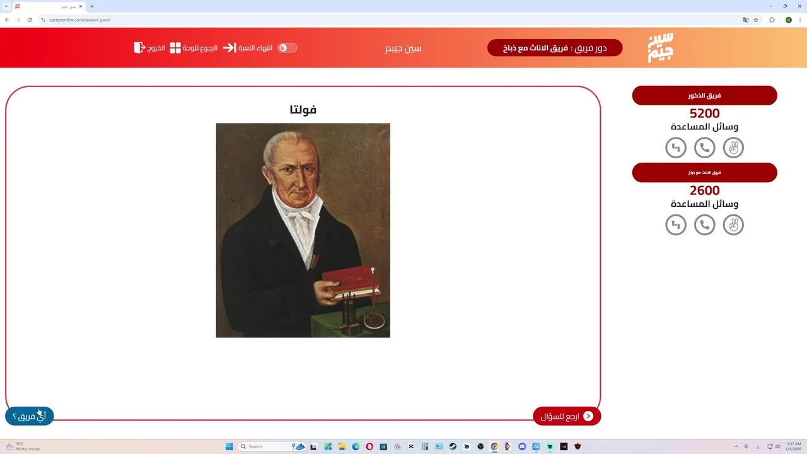Open the clock showing 3:57 AM
Image resolution: width=807 pixels, height=454 pixels.
coord(794,446)
